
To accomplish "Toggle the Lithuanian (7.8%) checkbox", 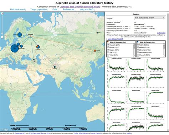I will pyautogui.click(x=138, y=50).
